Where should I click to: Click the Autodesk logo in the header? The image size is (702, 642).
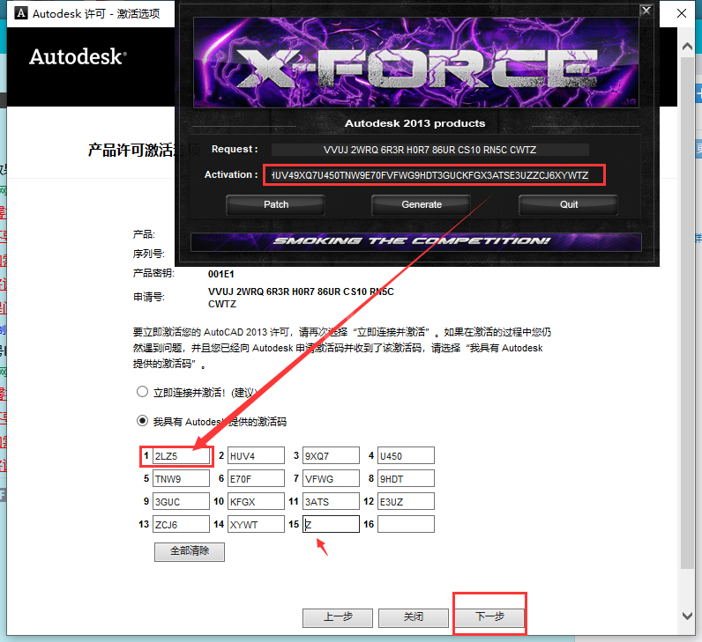click(78, 56)
